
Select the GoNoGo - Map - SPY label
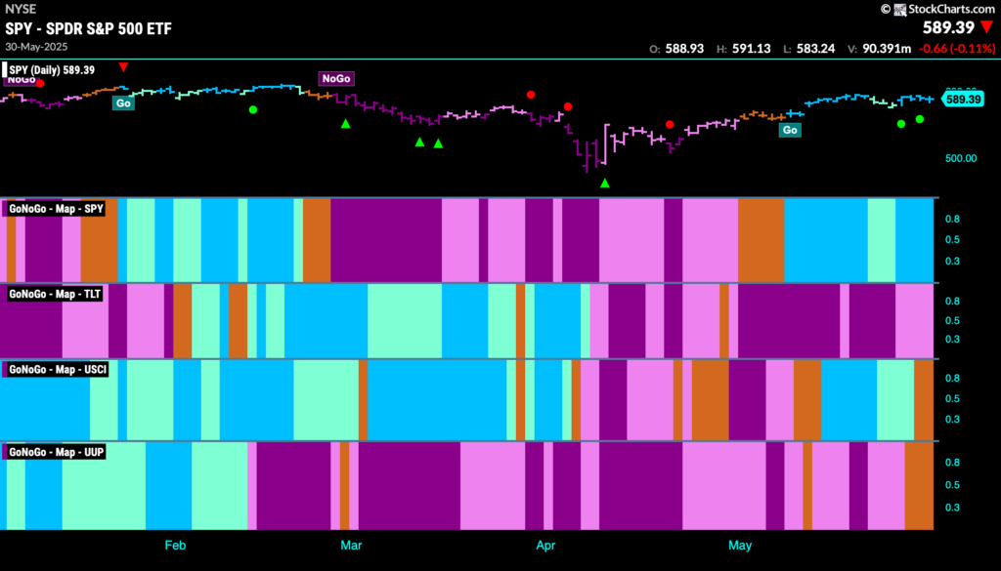pyautogui.click(x=56, y=208)
